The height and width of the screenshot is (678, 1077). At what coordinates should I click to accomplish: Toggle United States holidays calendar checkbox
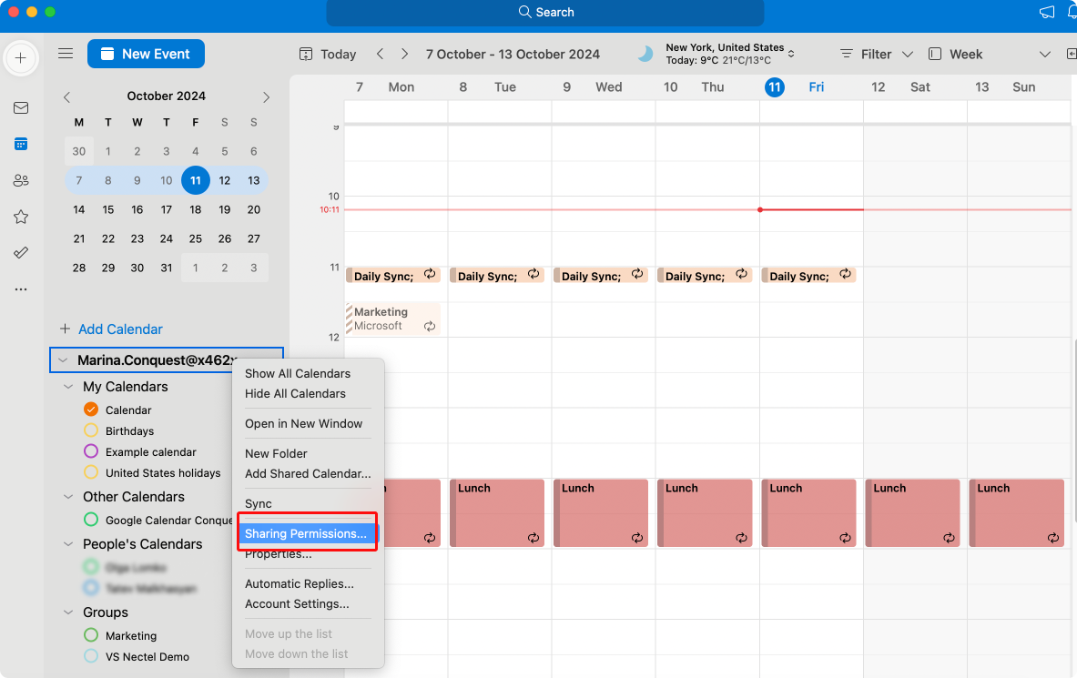point(91,472)
